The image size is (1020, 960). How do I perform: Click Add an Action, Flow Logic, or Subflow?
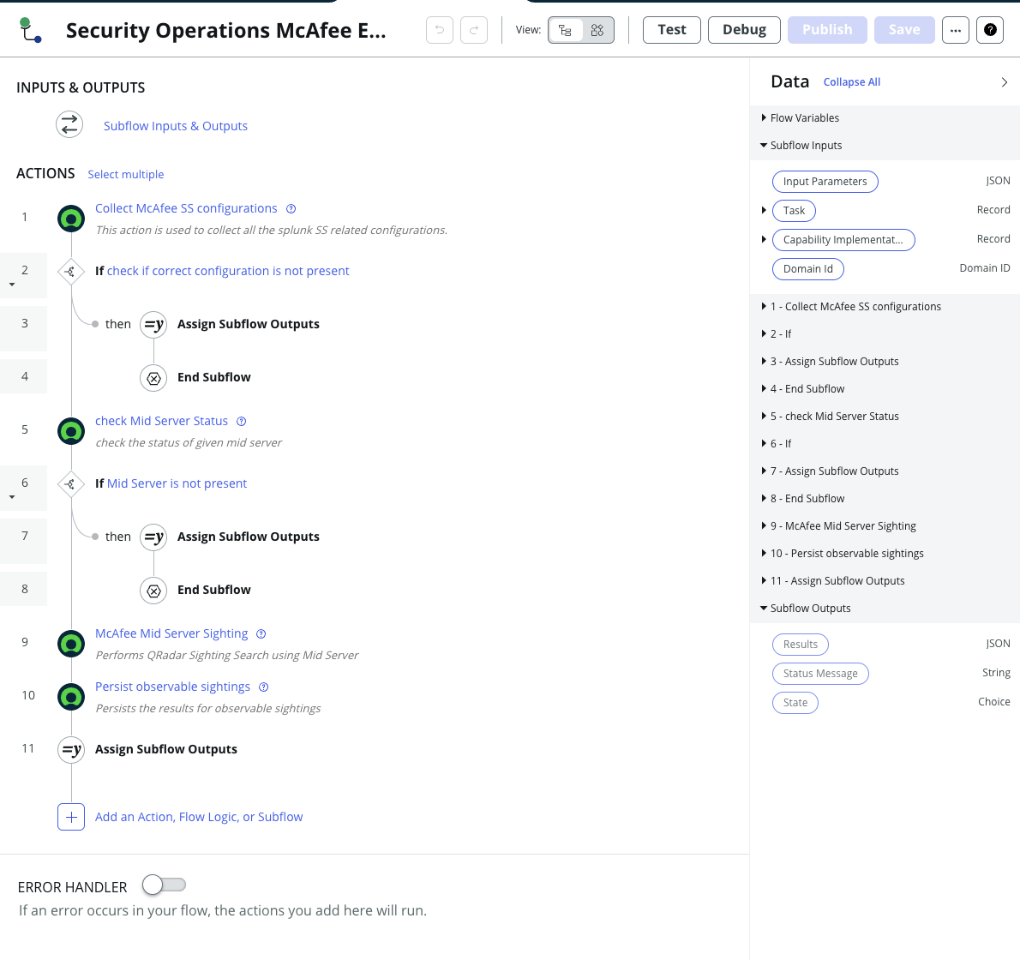click(x=199, y=817)
